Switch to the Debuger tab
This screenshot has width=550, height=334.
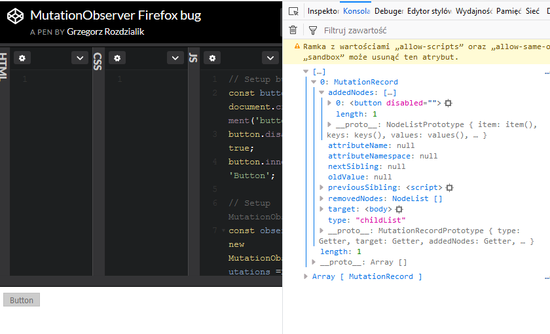tap(389, 11)
